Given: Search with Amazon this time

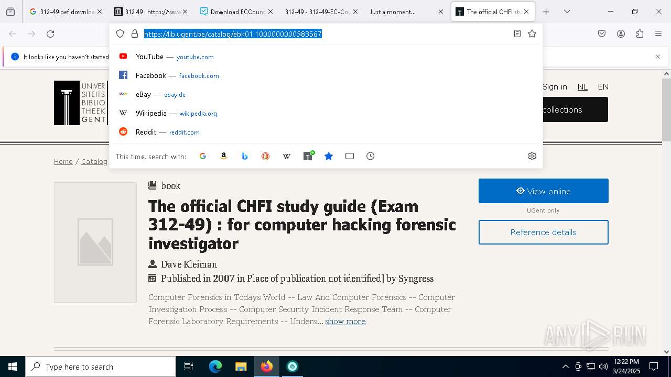Looking at the screenshot, I should 224,156.
